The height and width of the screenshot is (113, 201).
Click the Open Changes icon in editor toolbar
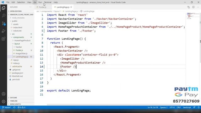pyautogui.click(x=188, y=7)
